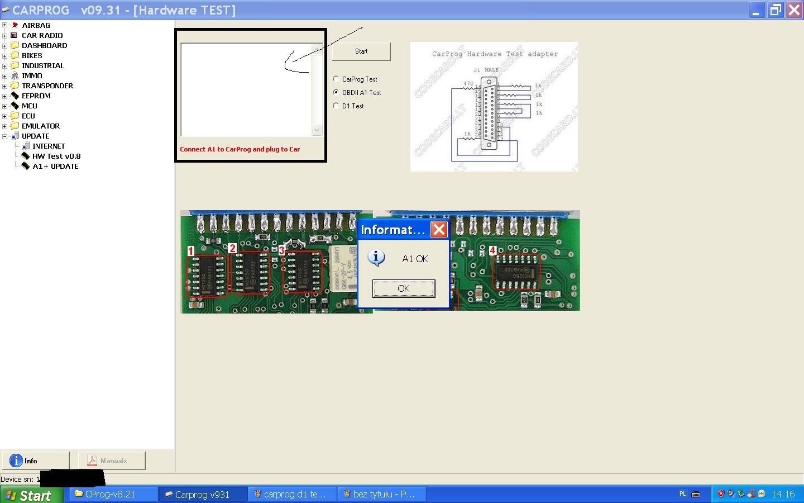Screen dimensions: 804x503
Task: Expand the CAR RADIO tree node
Action: click(4, 35)
